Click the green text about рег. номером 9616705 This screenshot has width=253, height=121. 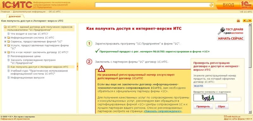point(155,52)
